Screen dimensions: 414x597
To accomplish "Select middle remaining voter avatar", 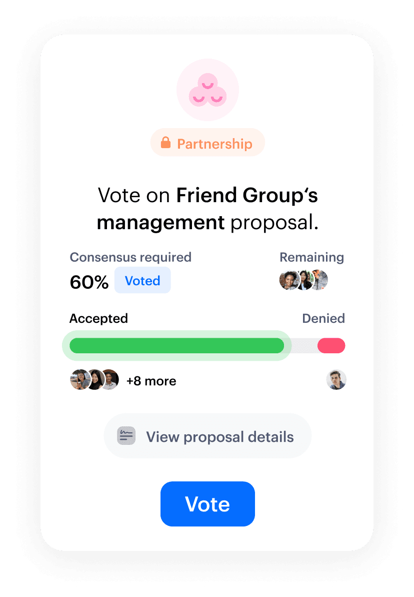I will click(x=304, y=280).
